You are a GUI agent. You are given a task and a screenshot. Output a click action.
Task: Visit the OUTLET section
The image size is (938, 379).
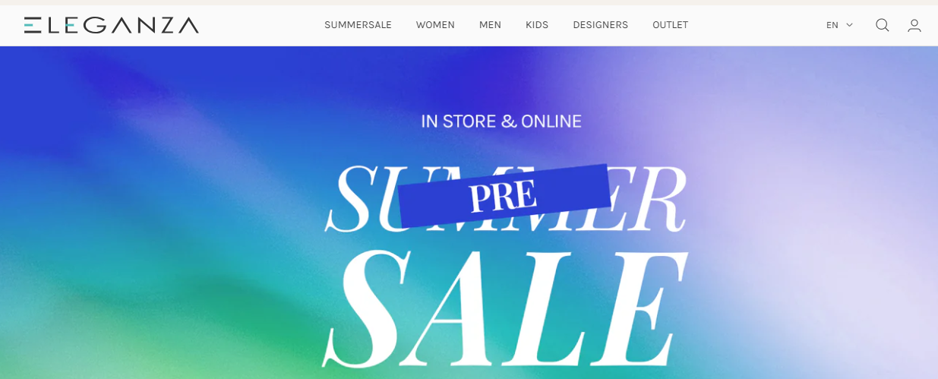(x=670, y=25)
